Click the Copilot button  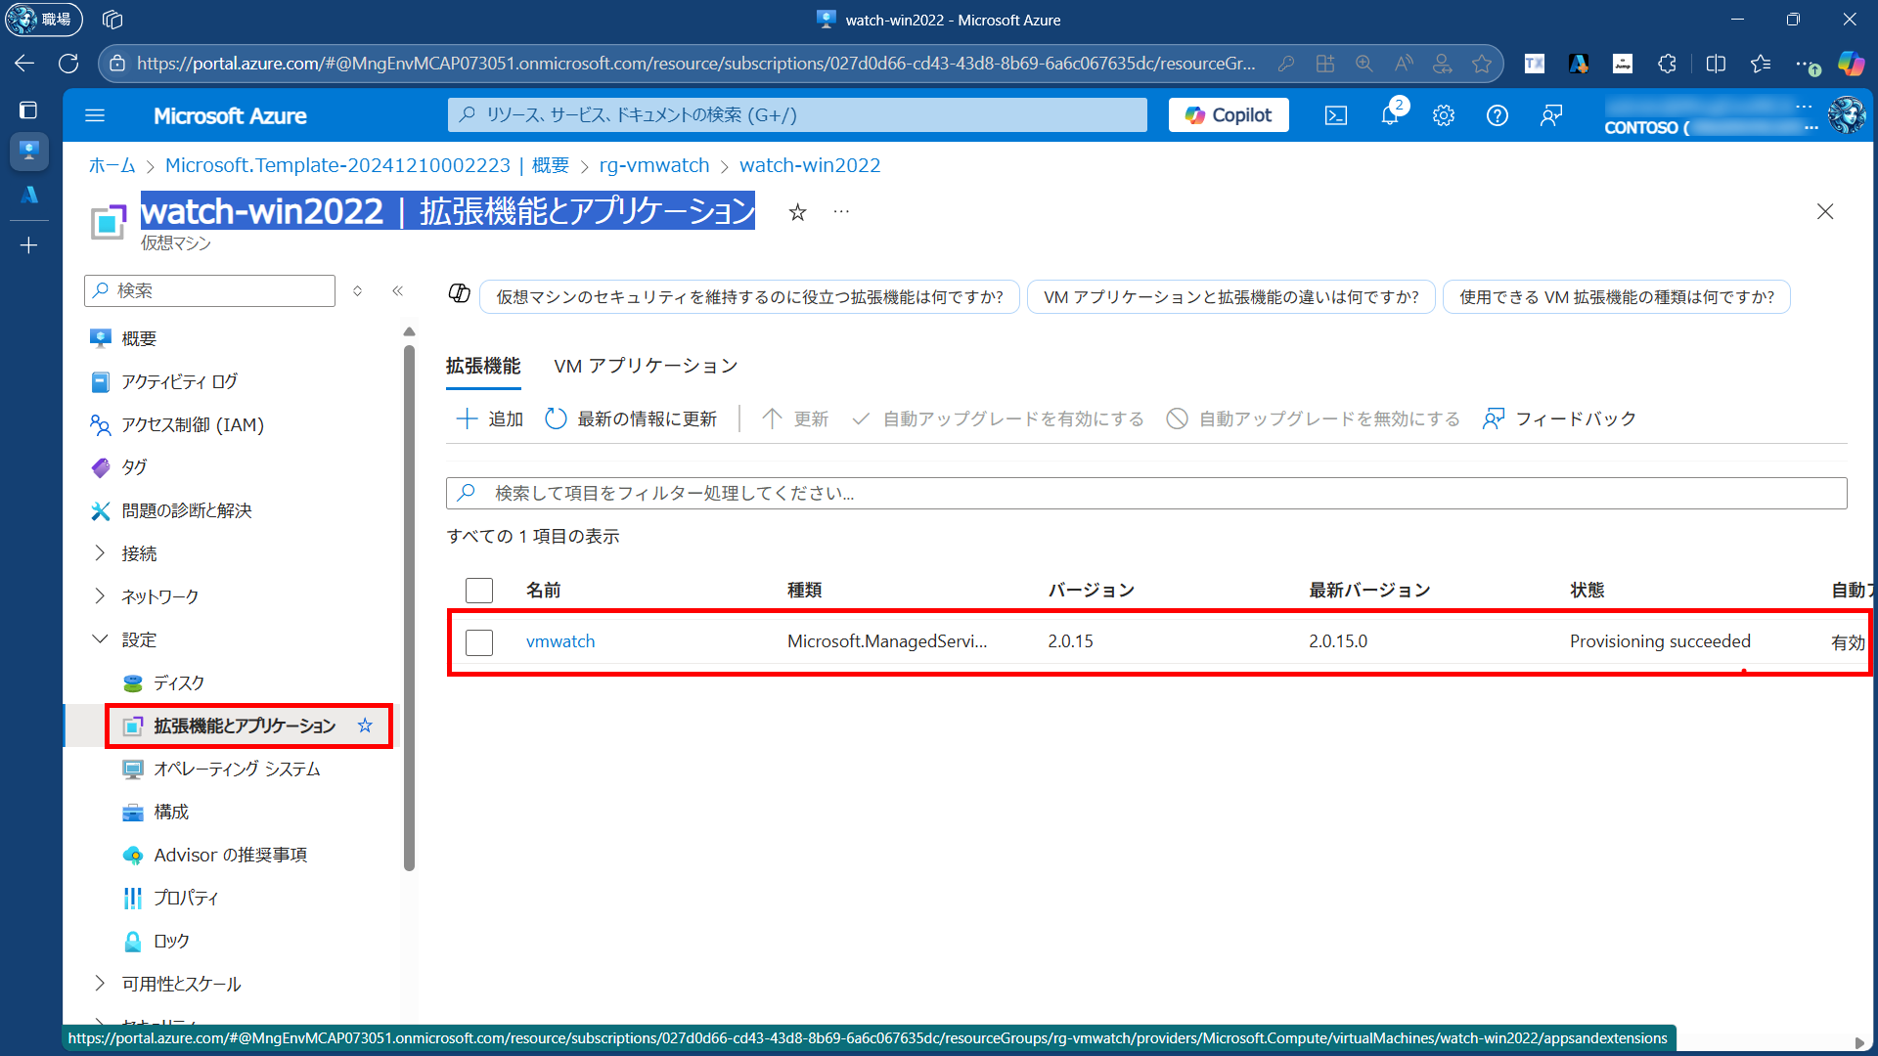point(1229,115)
